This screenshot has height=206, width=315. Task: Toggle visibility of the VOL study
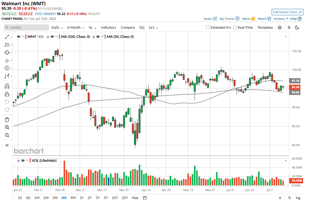click(23, 161)
